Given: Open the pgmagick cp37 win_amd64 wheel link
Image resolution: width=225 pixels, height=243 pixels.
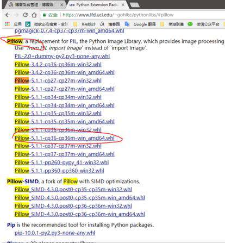Looking at the screenshot, I should pos(69,30).
